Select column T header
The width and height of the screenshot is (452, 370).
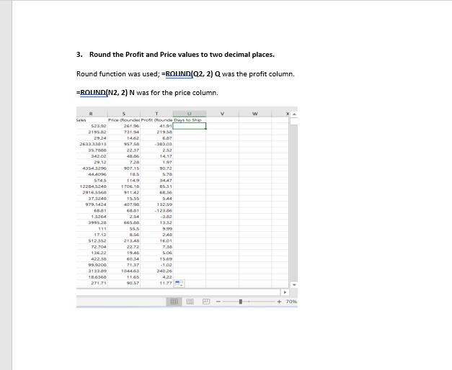pos(156,114)
